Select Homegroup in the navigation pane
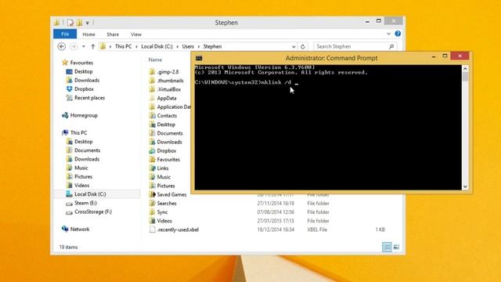This screenshot has height=282, width=501. (x=84, y=115)
